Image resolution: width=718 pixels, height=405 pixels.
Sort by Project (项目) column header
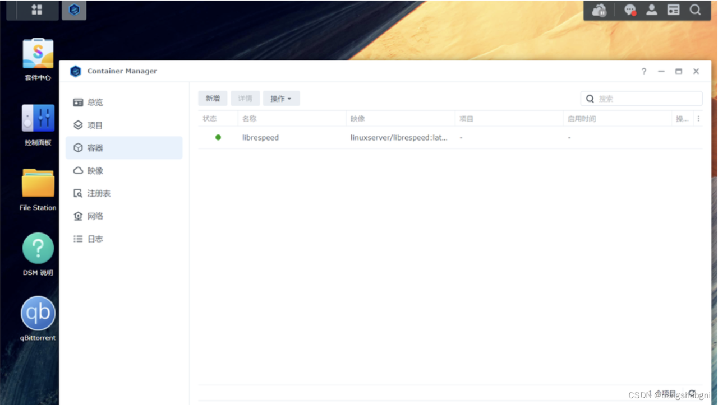(509, 119)
